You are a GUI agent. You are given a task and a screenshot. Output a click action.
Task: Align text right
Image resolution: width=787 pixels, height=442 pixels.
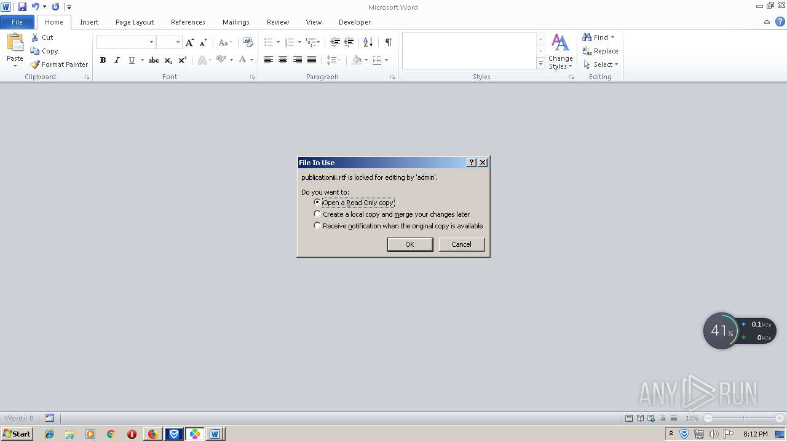298,60
